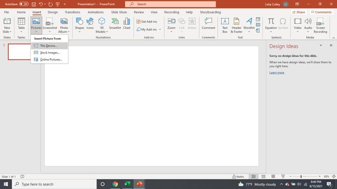Screen dimensions: 337x189
Task: Close the Design Ideas pane
Action: (331, 46)
